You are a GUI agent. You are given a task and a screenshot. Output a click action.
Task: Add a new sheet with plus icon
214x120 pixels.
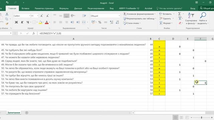[27, 113]
